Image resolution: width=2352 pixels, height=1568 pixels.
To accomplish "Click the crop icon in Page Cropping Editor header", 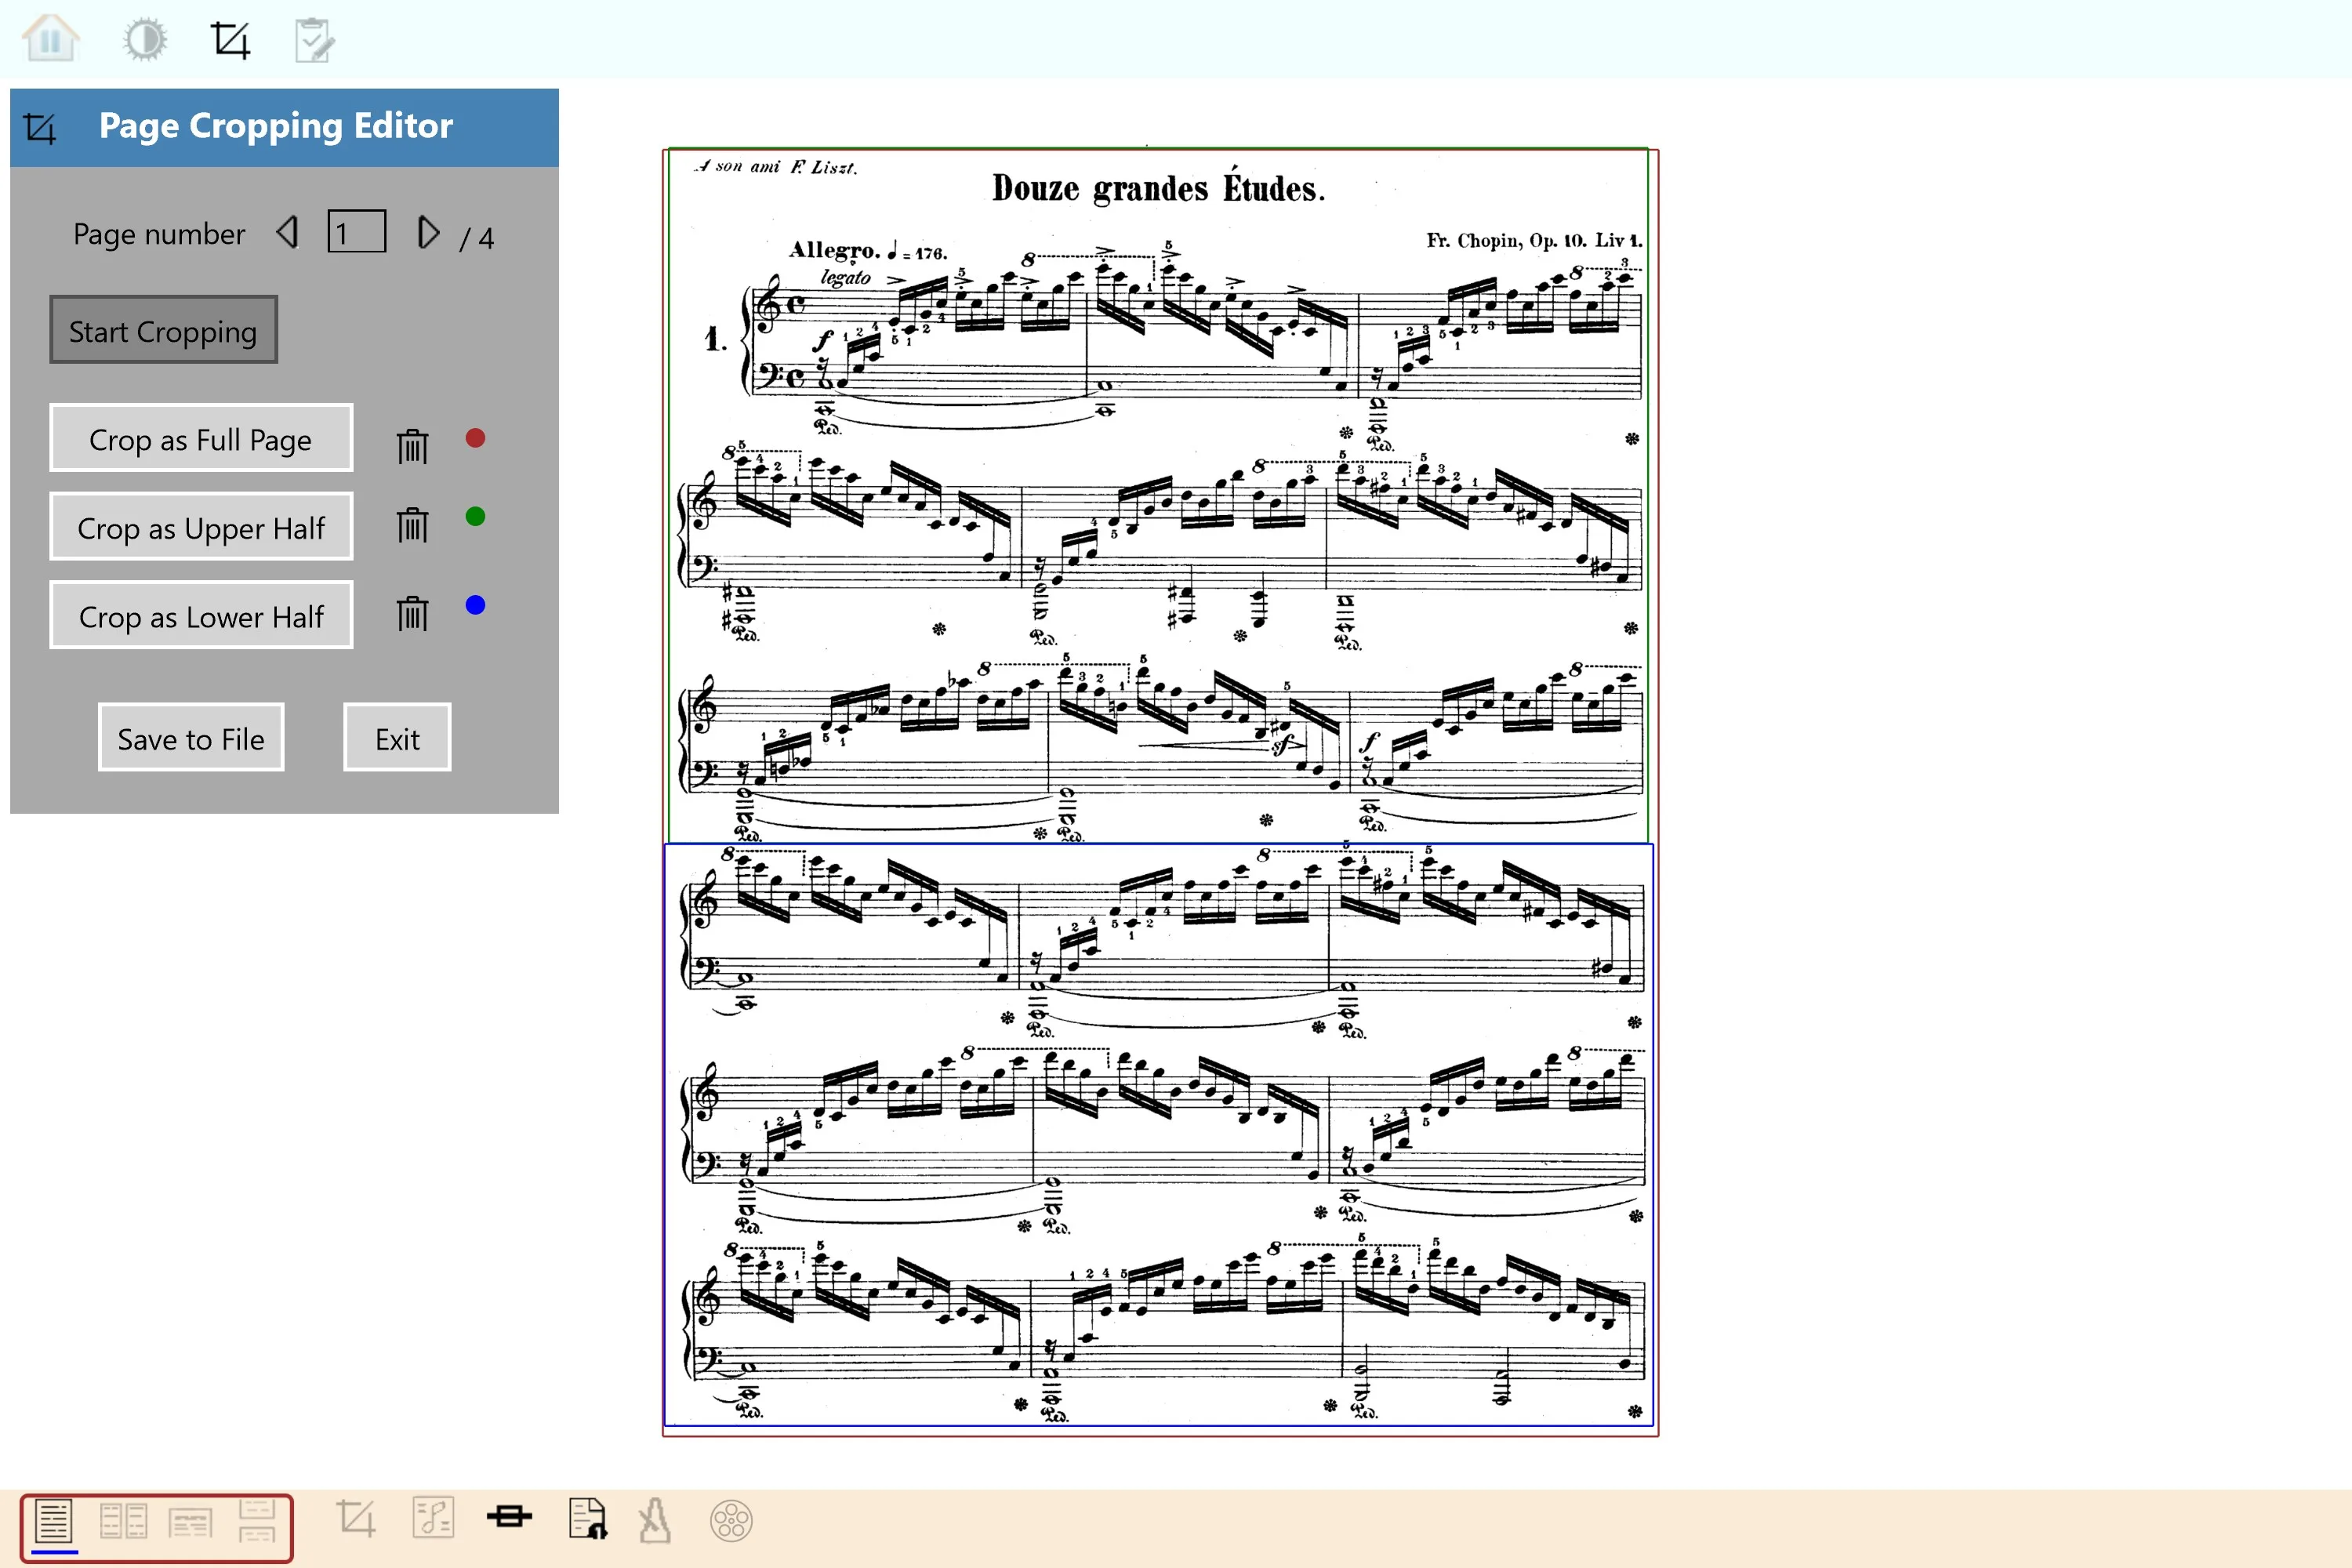I will 40,128.
